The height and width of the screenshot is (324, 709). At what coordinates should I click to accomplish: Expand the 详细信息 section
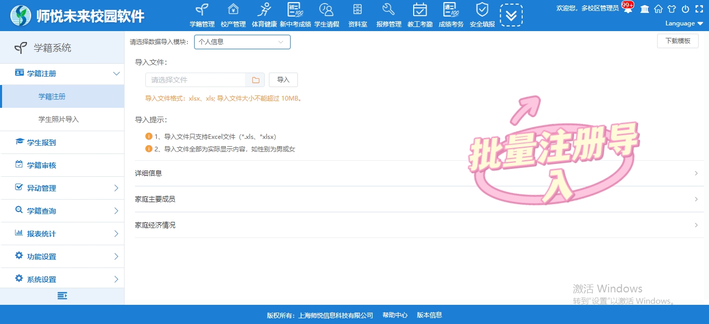tap(416, 173)
